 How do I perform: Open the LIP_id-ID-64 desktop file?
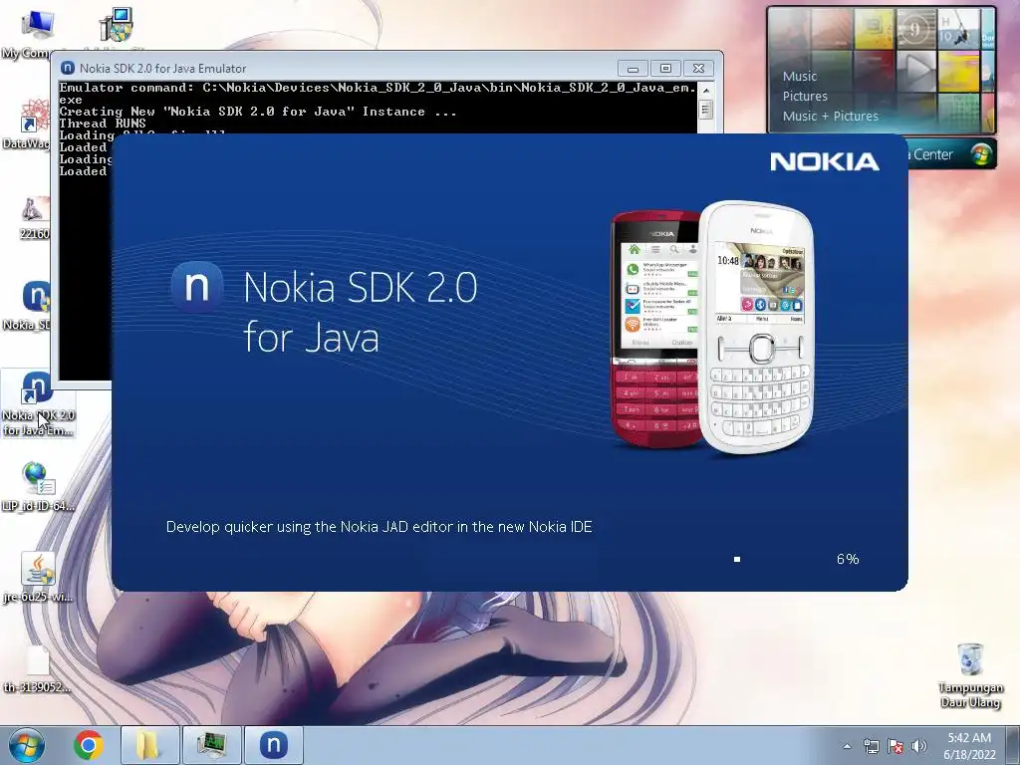pos(38,486)
